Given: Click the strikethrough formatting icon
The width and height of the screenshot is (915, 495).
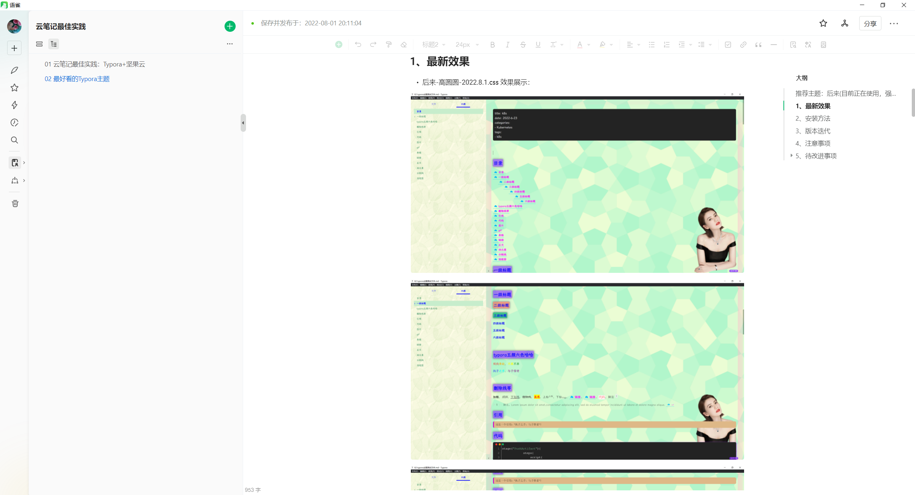Looking at the screenshot, I should coord(523,45).
